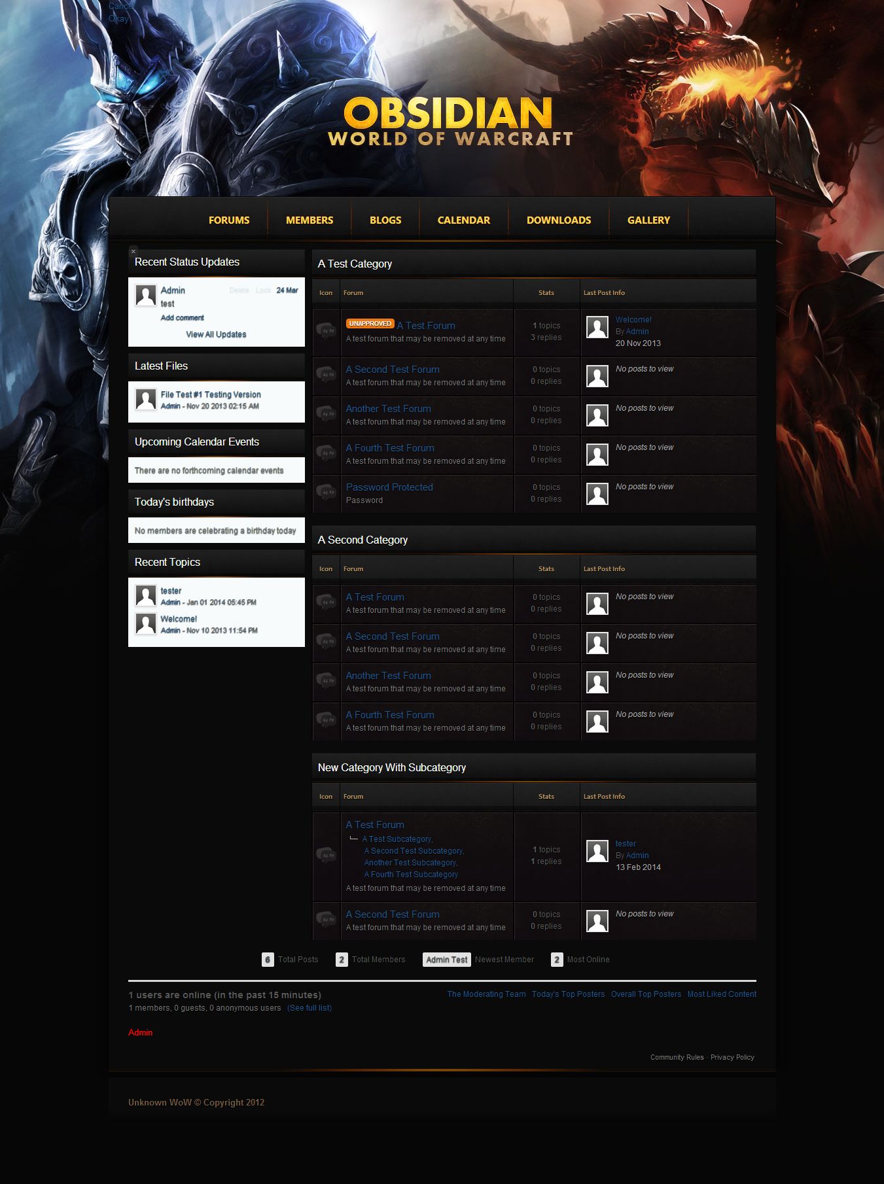Click the 24 Mar date on Admin's status

point(287,290)
